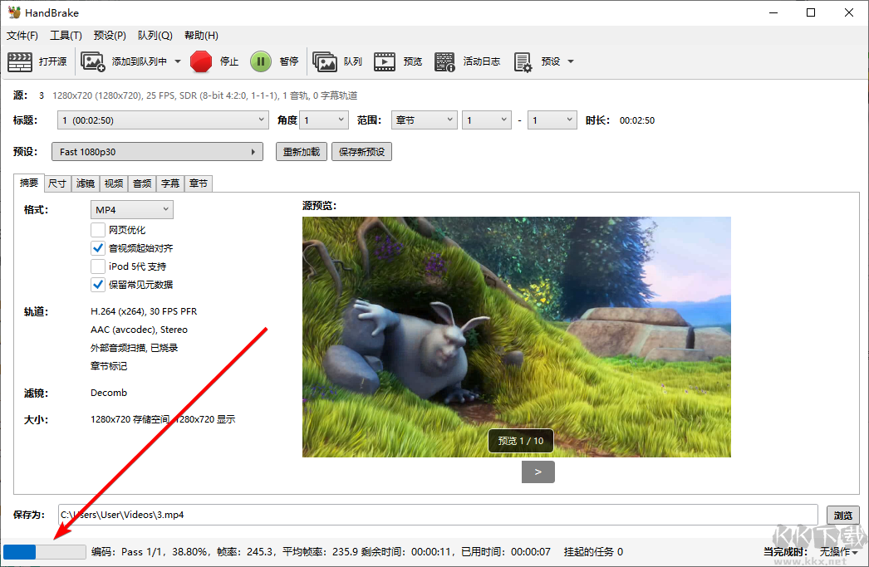Click the 预览 preview icon in toolbar

[384, 61]
